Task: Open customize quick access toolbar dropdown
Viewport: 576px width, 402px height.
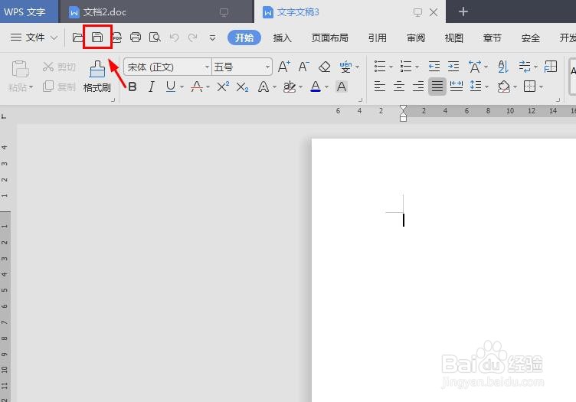Action: coord(212,38)
